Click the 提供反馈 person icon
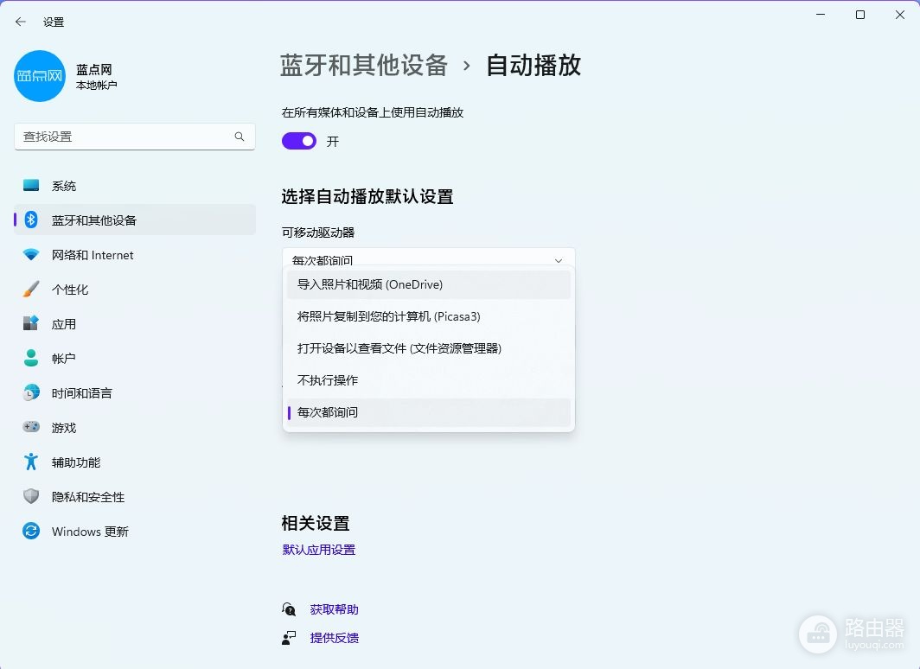 [x=289, y=638]
